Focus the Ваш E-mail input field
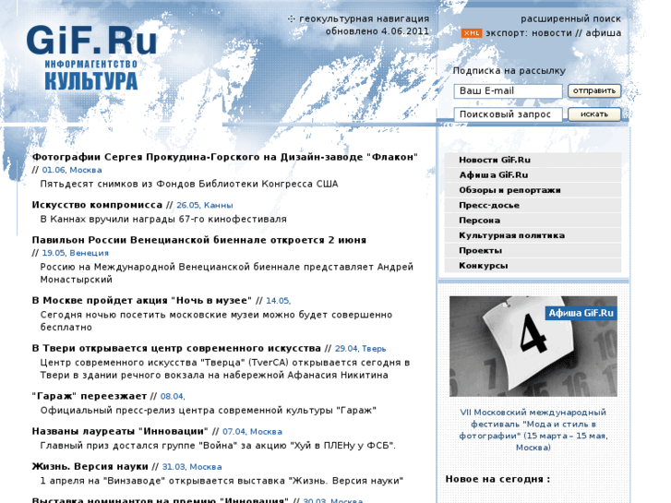 [508, 91]
